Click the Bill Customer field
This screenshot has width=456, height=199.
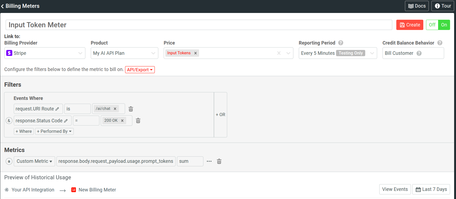coord(413,53)
